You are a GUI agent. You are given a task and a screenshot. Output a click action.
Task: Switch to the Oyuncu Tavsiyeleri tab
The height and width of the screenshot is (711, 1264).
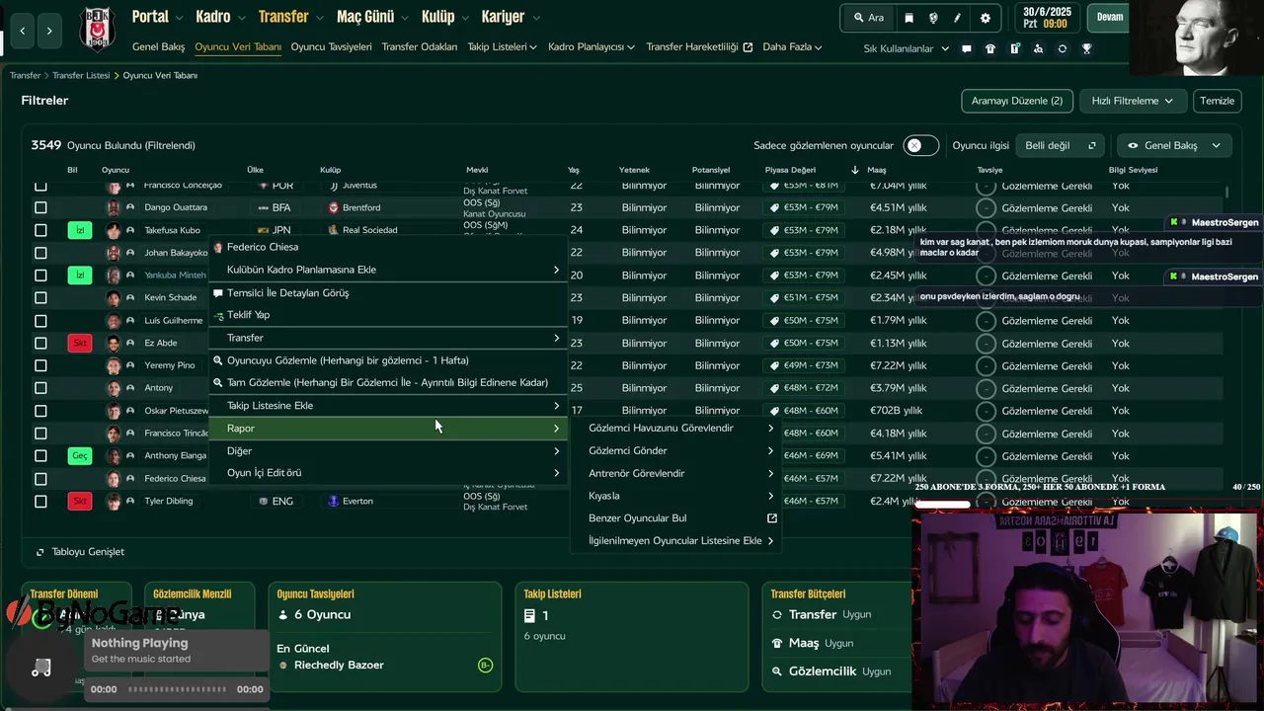coord(332,46)
